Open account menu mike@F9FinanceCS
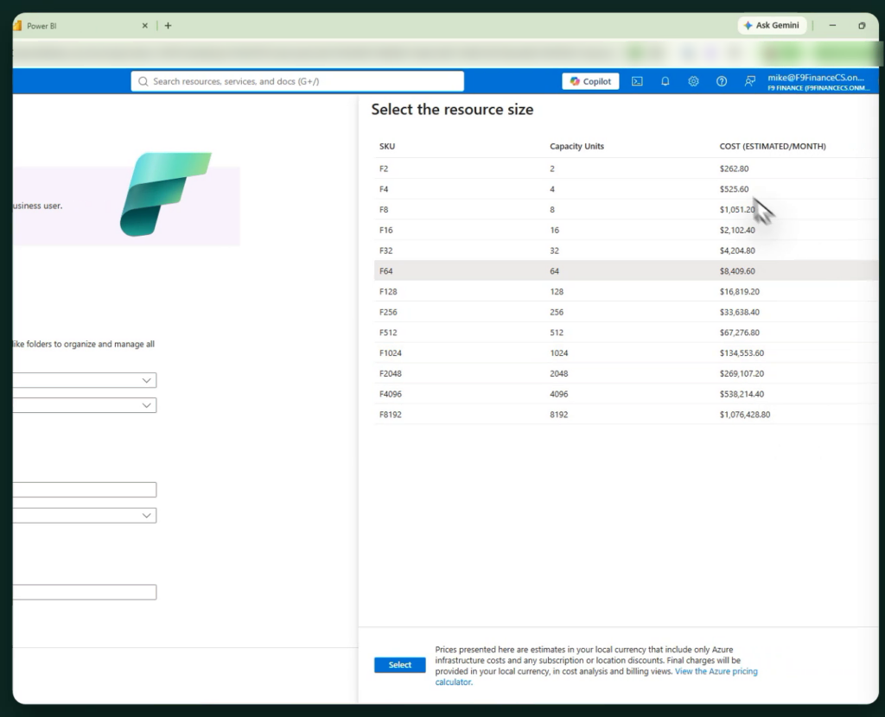Image resolution: width=885 pixels, height=717 pixels. tap(818, 82)
